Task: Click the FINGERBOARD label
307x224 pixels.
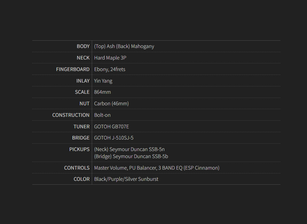Action: tap(73, 69)
